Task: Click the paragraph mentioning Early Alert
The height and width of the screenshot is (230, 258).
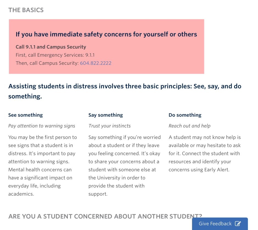Action: pyautogui.click(x=204, y=153)
